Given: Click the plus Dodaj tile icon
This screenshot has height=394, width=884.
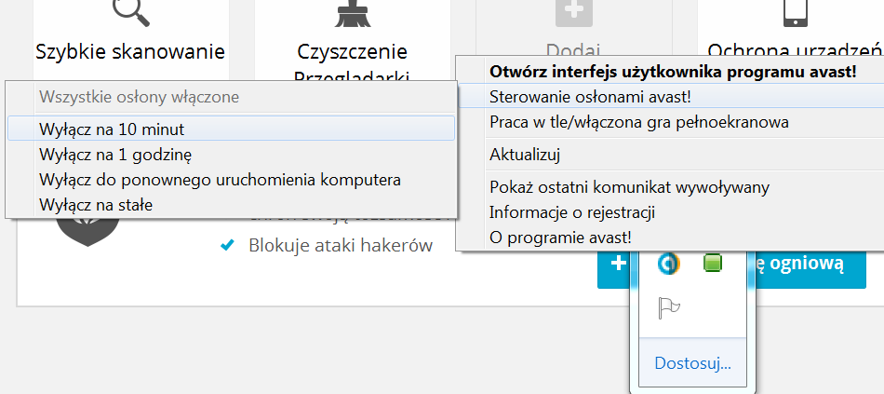Looking at the screenshot, I should pos(573,13).
